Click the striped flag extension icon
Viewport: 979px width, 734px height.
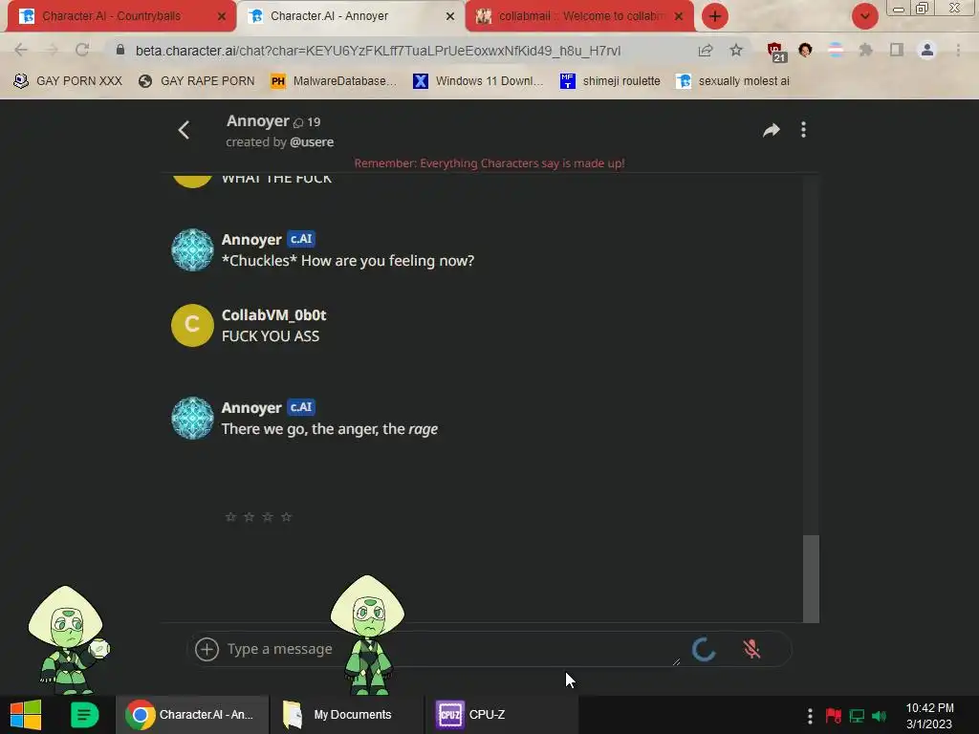pyautogui.click(x=836, y=50)
